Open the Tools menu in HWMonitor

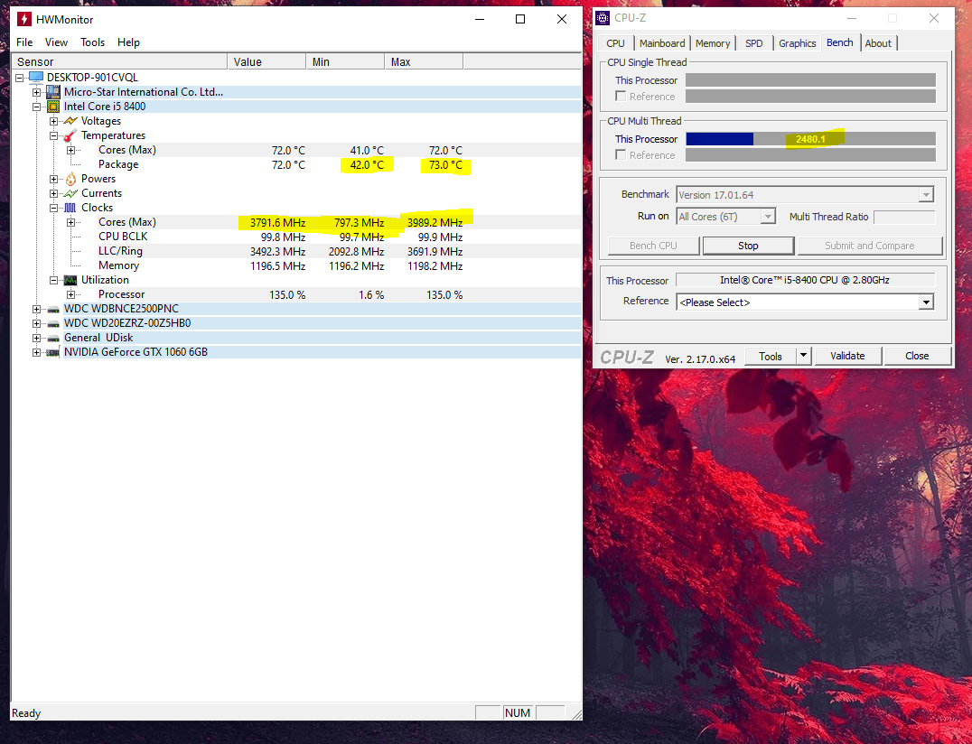(92, 42)
